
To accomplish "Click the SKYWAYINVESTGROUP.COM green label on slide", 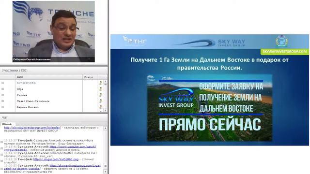I will pos(285,52).
